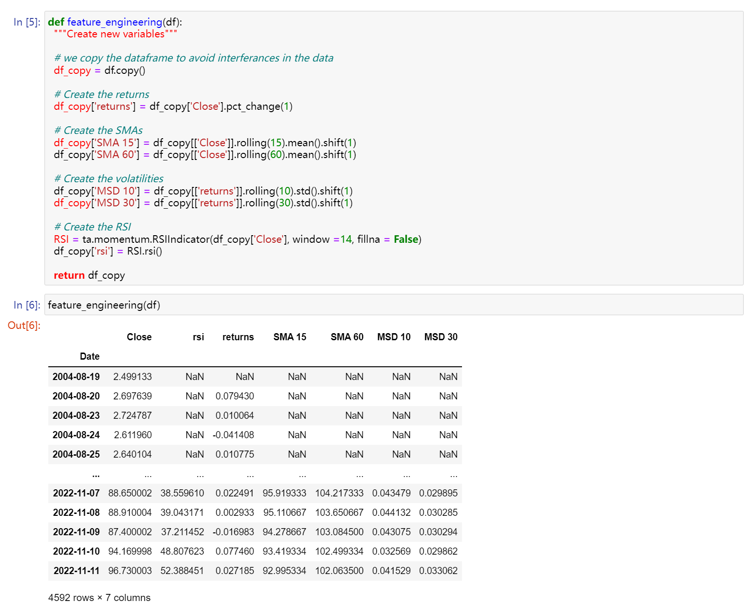Image resolution: width=755 pixels, height=610 pixels.
Task: Click the 'return df_copy' line
Action: tap(89, 275)
